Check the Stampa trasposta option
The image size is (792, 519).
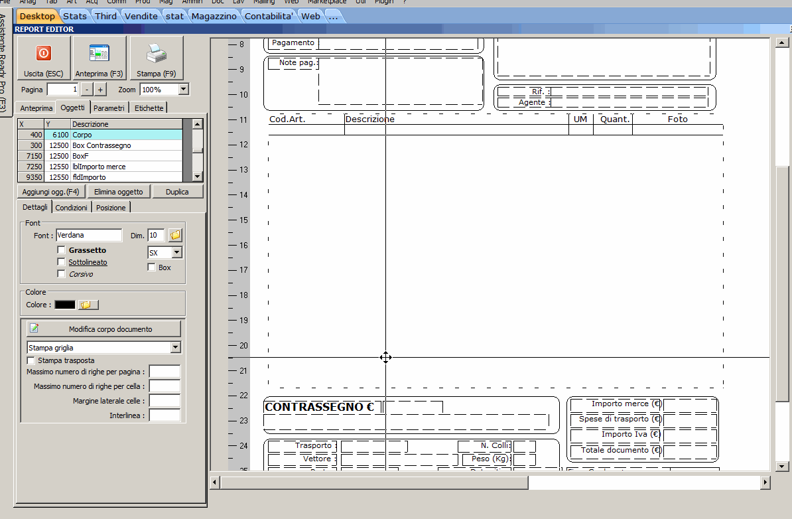31,360
